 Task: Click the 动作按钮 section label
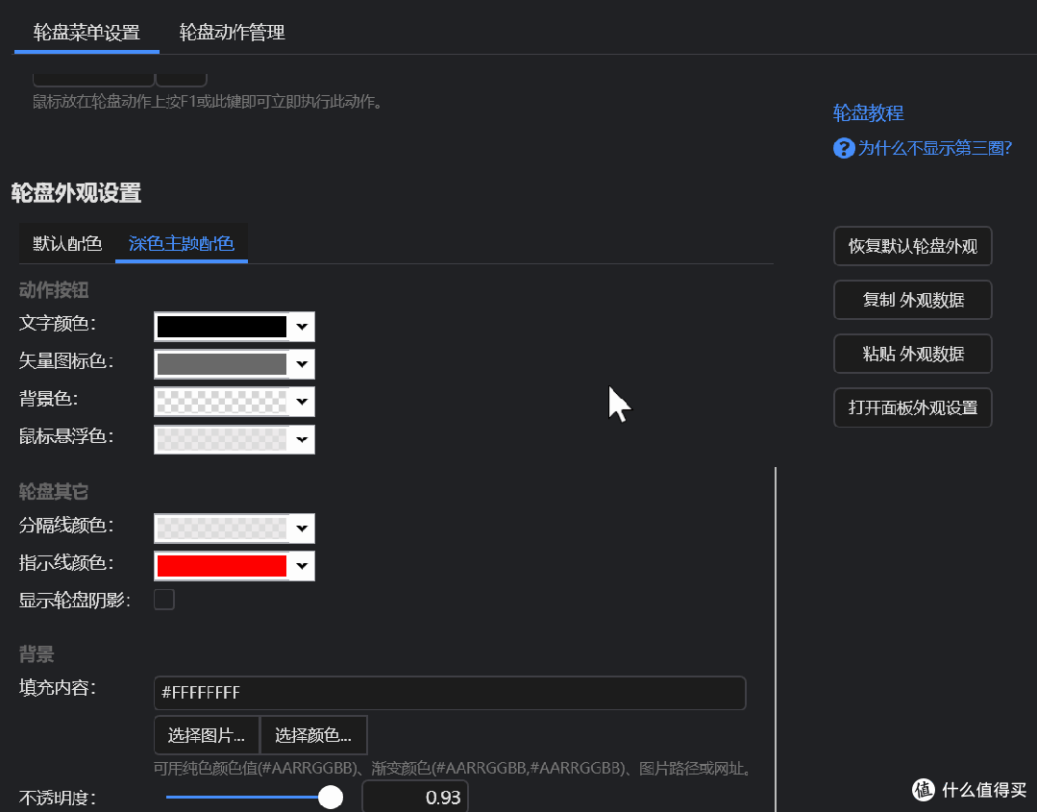click(54, 290)
